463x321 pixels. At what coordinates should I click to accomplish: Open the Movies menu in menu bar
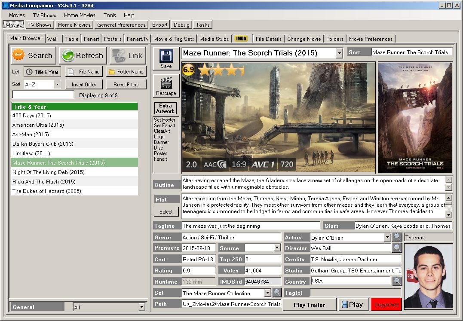(17, 15)
